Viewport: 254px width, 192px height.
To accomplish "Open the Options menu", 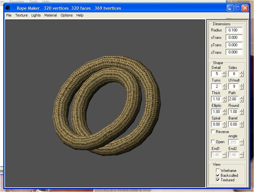I will (67, 15).
